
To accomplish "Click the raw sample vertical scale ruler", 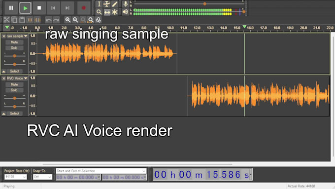I will click(33, 53).
